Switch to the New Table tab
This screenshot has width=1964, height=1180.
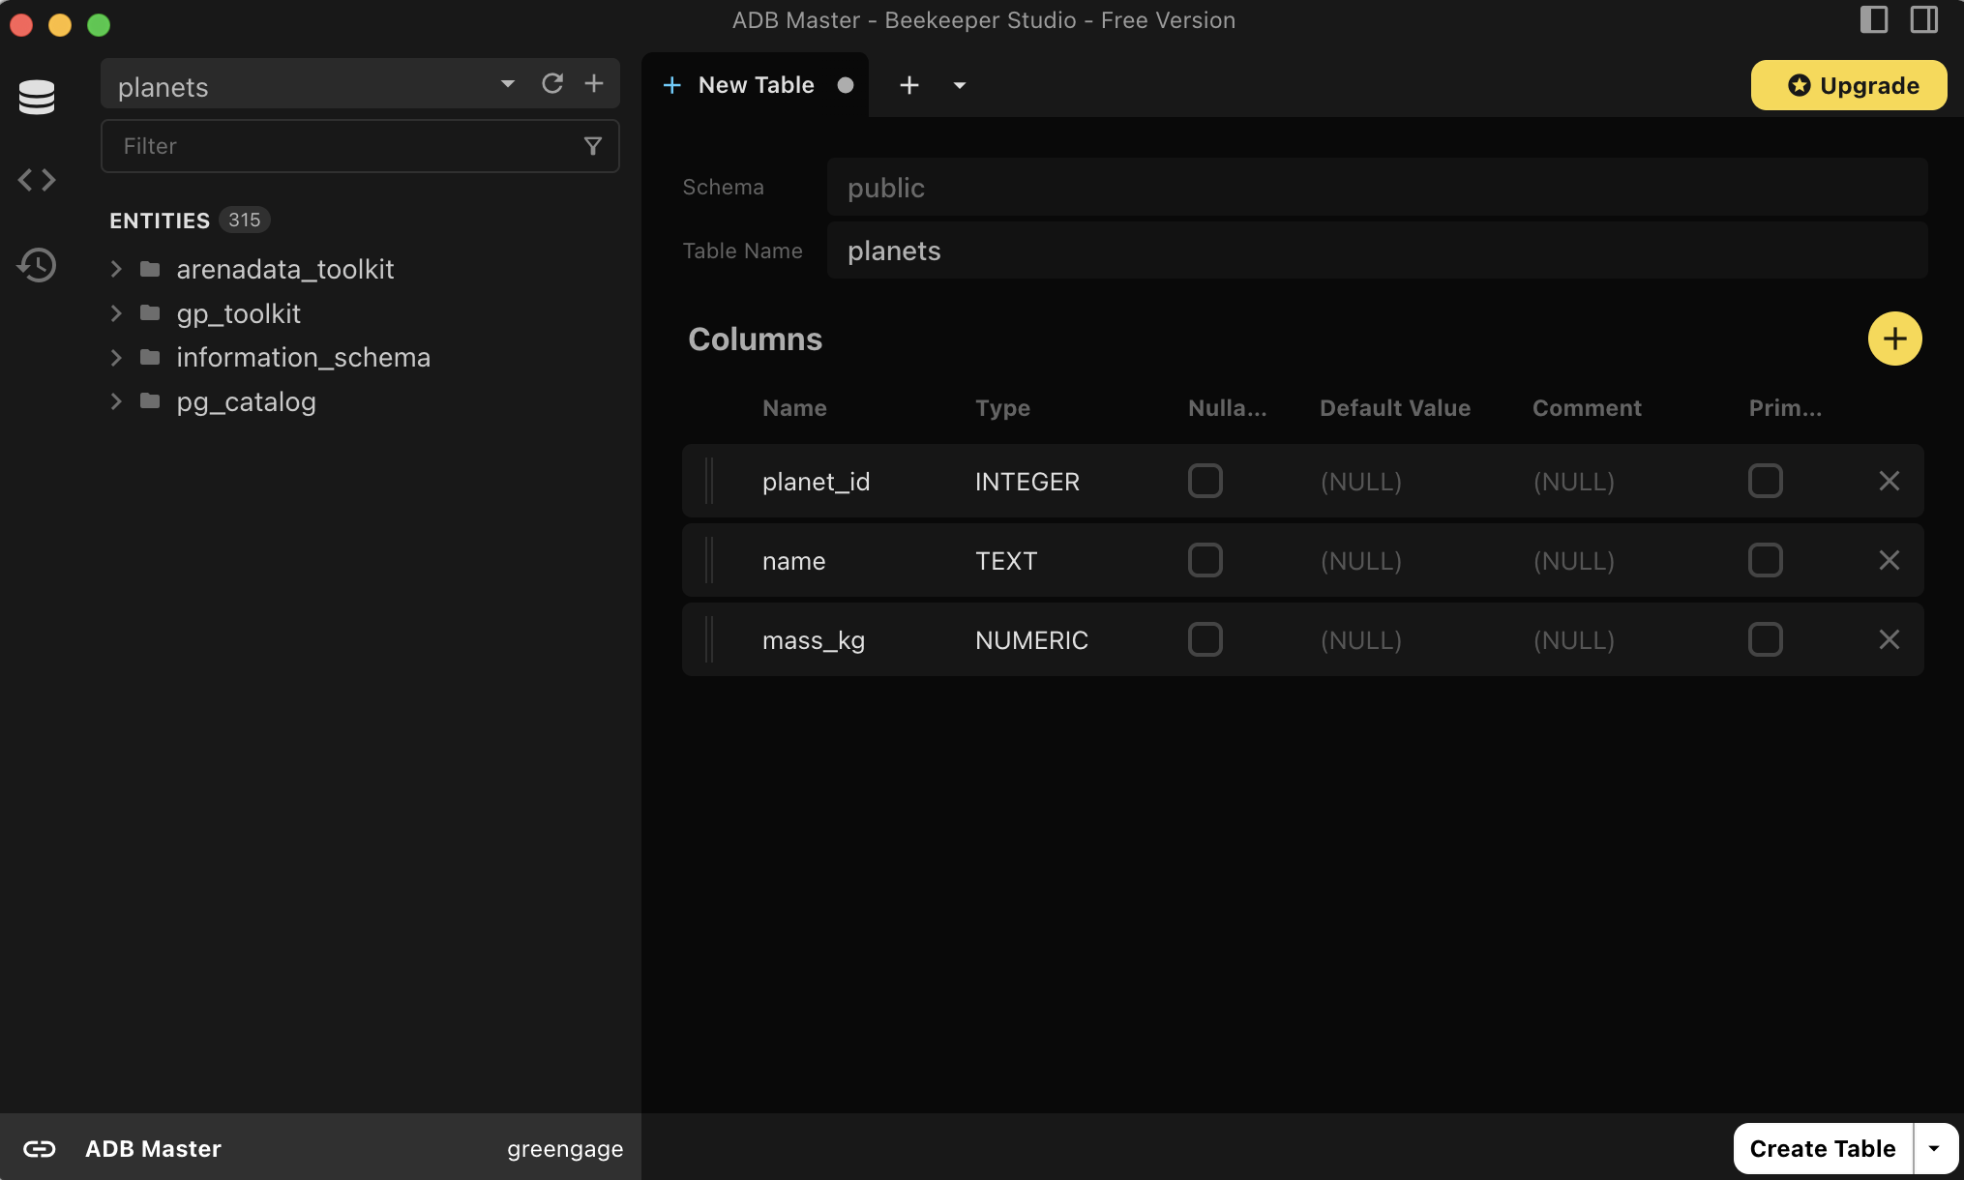(x=756, y=85)
